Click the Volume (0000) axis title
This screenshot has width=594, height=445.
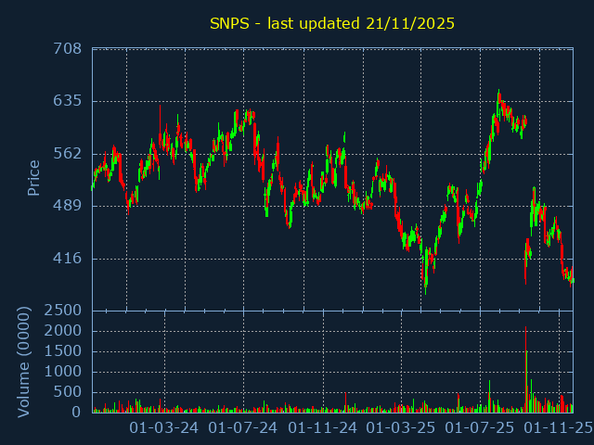pos(24,362)
